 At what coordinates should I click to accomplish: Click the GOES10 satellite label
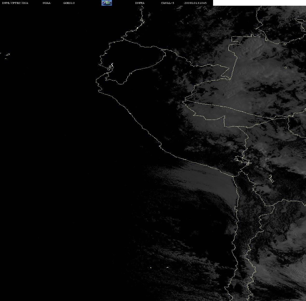pyautogui.click(x=69, y=3)
